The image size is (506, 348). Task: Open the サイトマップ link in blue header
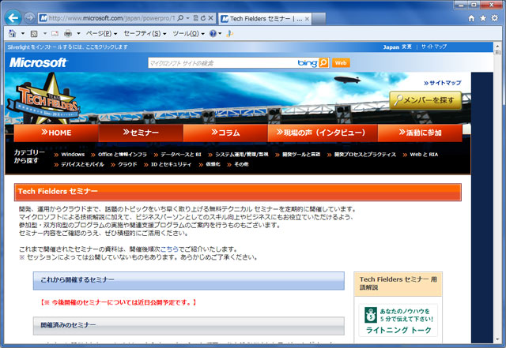(x=434, y=47)
